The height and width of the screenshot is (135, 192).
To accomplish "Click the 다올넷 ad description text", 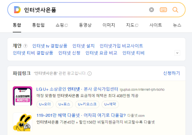I will 96,122.
